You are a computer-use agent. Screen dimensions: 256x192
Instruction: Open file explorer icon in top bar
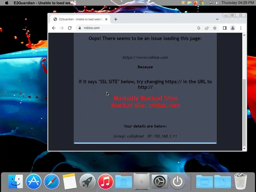pyautogui.click(x=189, y=3)
